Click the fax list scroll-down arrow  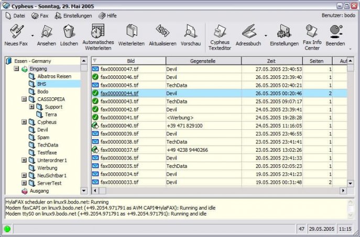pyautogui.click(x=351, y=183)
